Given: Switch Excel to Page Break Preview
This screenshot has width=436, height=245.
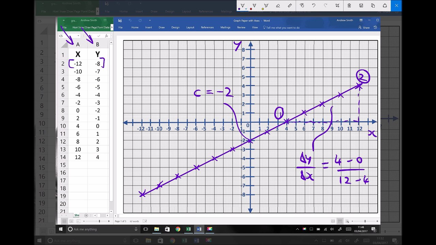Looking at the screenshot, I should [x=78, y=221].
